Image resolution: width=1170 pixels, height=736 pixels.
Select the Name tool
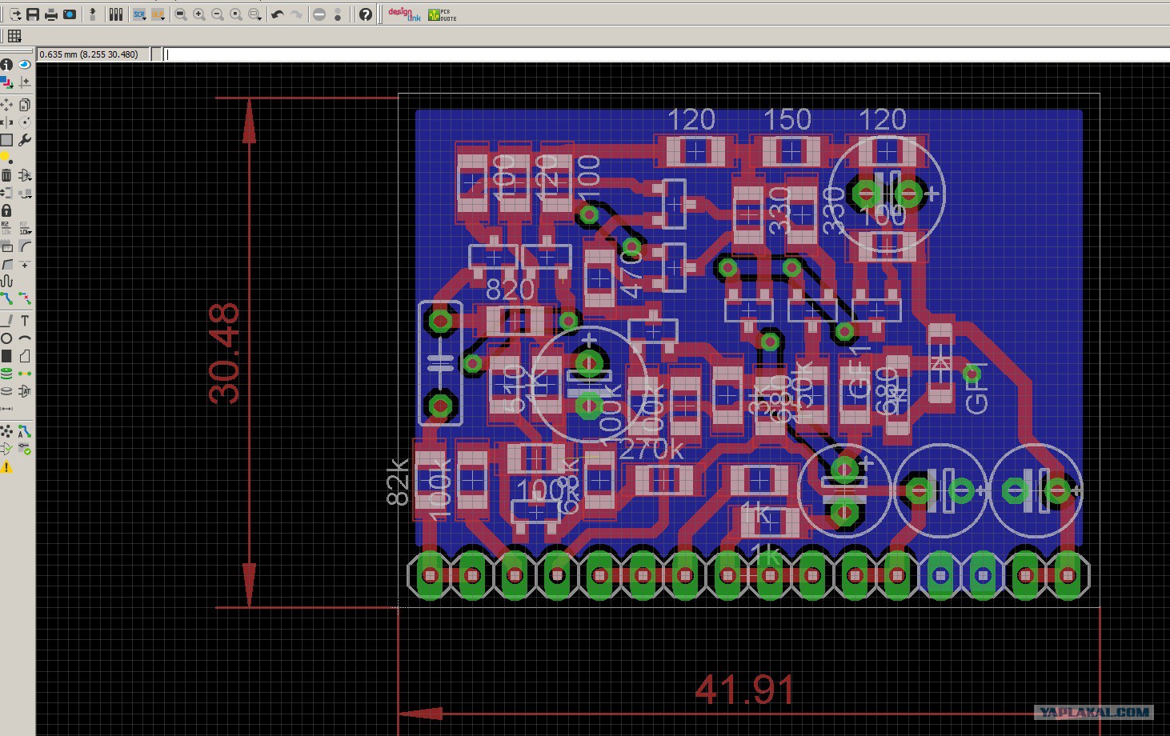tap(6, 228)
